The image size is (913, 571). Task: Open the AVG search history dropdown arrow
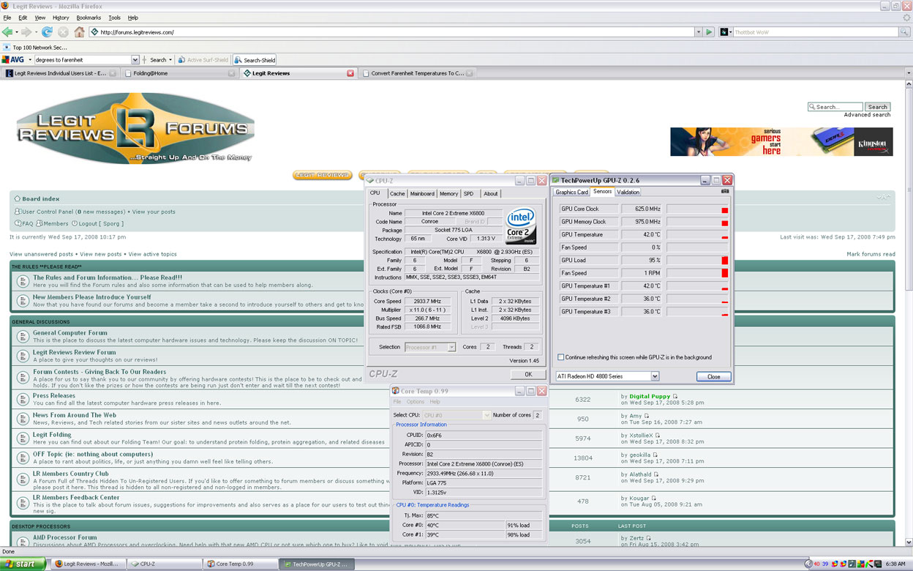click(x=135, y=60)
